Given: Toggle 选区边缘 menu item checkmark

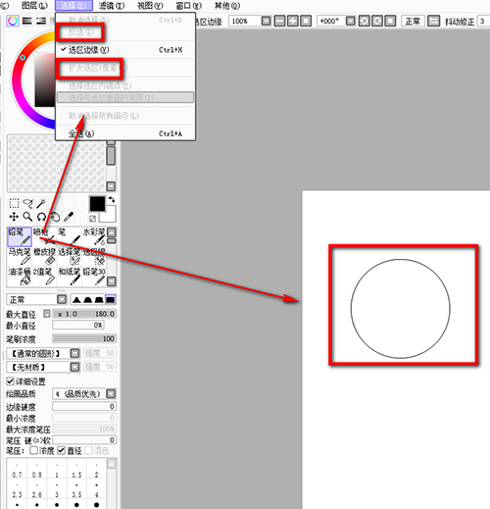Looking at the screenshot, I should pyautogui.click(x=125, y=50).
